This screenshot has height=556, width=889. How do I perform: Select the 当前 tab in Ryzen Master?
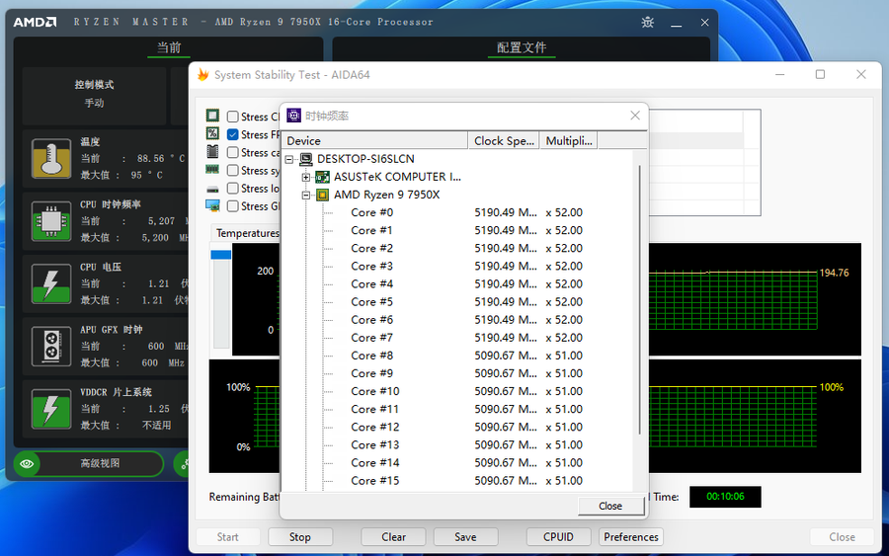pos(169,47)
